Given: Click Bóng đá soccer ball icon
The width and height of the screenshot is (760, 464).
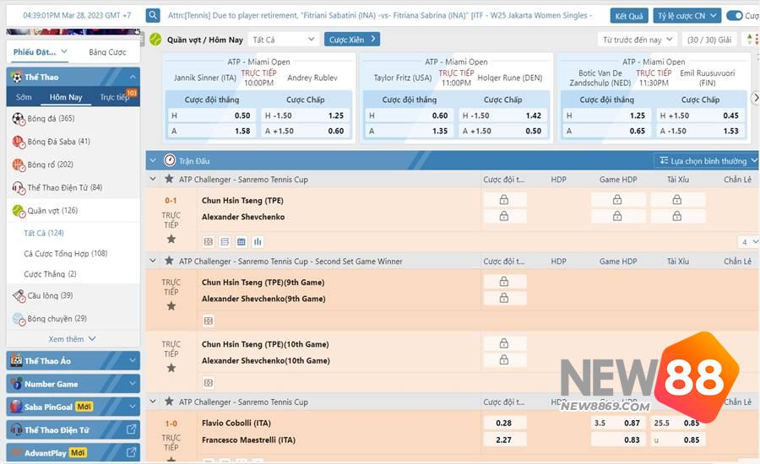Looking at the screenshot, I should [x=19, y=119].
